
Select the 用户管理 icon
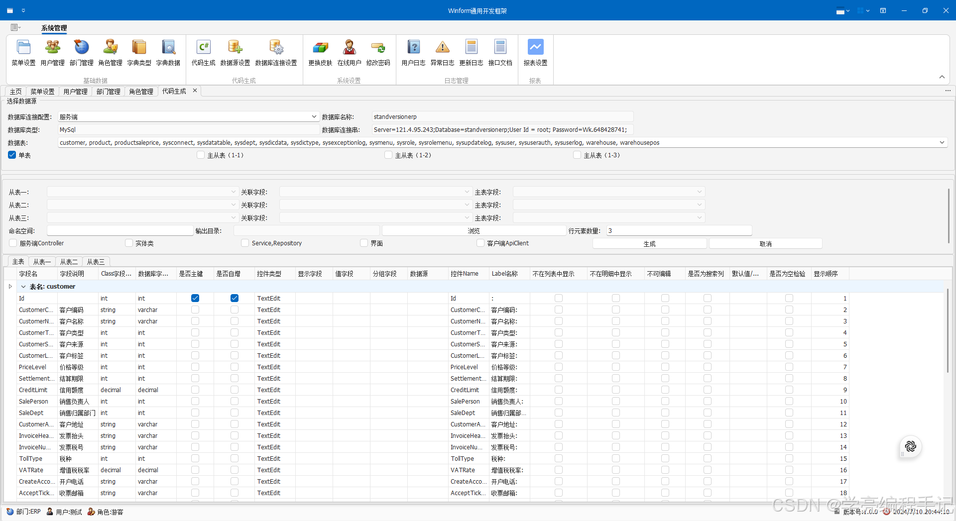(x=52, y=52)
